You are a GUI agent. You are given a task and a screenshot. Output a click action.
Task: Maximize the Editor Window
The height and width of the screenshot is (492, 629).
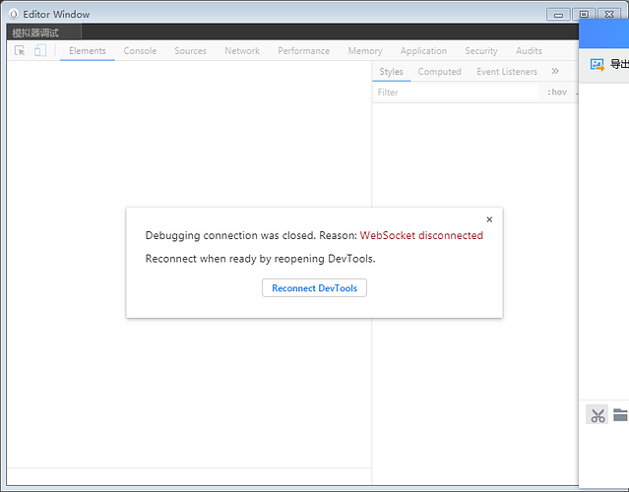point(584,15)
